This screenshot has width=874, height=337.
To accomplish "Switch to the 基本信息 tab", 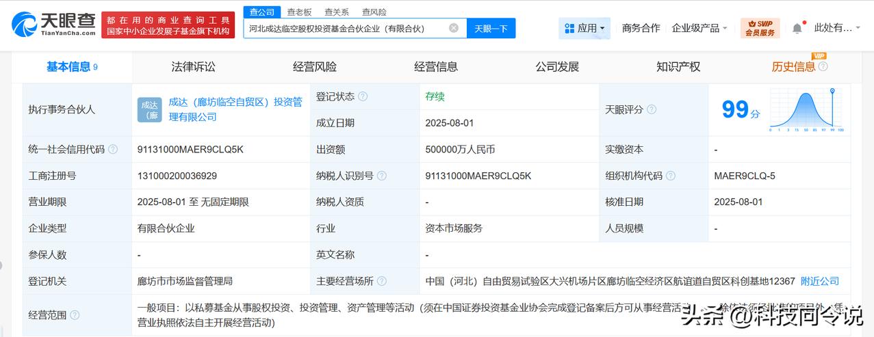I will click(x=72, y=66).
